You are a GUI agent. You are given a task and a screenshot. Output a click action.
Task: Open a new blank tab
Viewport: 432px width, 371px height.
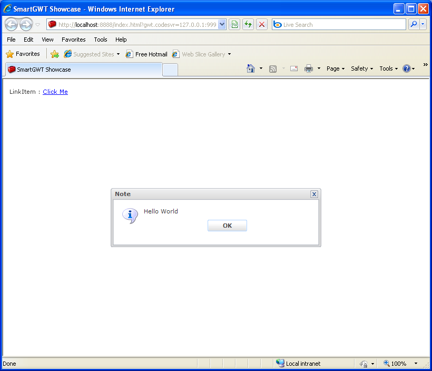click(x=170, y=70)
